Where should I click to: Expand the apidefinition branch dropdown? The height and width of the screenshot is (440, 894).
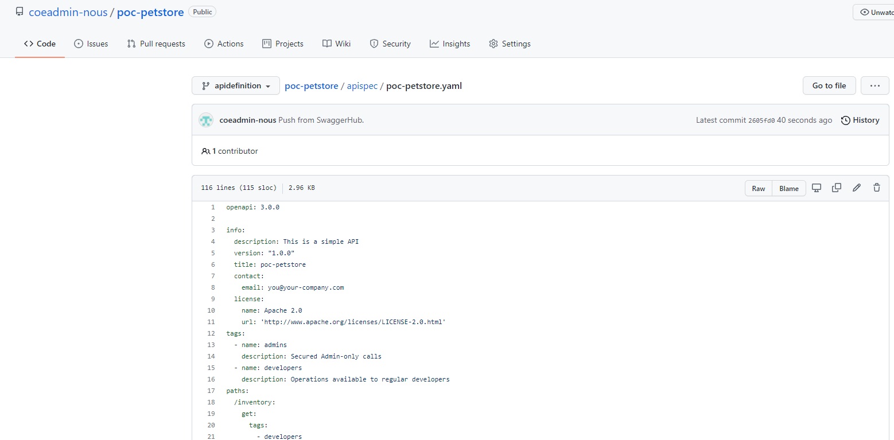coord(236,85)
